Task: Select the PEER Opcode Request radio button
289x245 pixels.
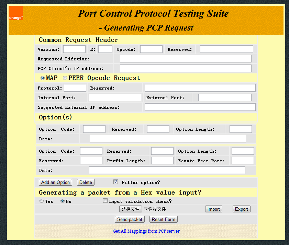Action: (65, 78)
